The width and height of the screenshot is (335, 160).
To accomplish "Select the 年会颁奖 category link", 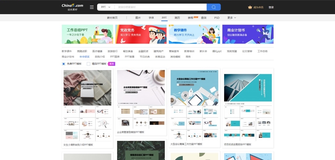I will [x=84, y=57].
